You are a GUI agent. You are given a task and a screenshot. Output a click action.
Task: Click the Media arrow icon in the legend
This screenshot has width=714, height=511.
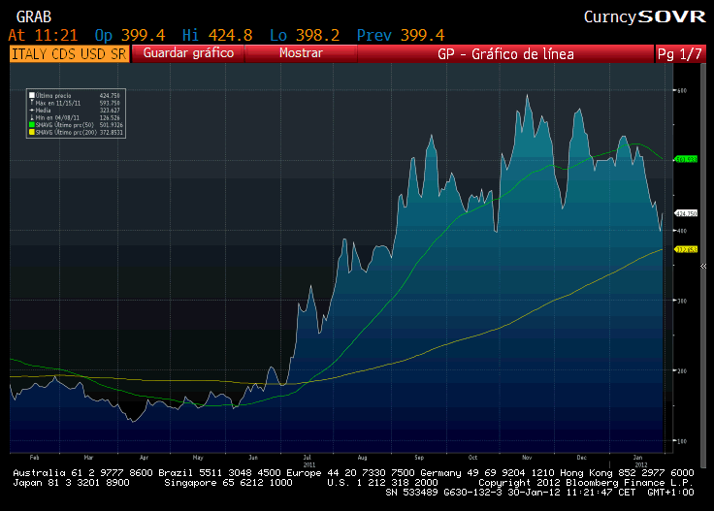[x=32, y=111]
